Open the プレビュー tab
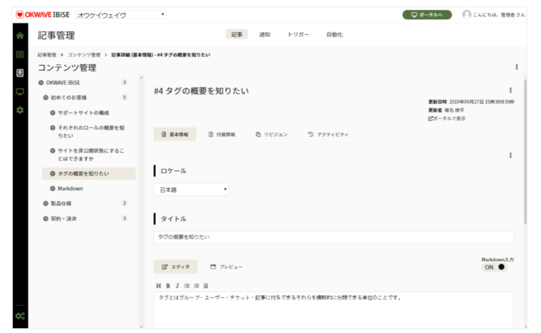The image size is (541, 333). pos(227,267)
